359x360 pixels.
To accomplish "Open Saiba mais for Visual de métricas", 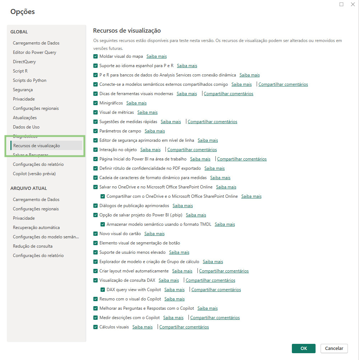I will (148, 112).
